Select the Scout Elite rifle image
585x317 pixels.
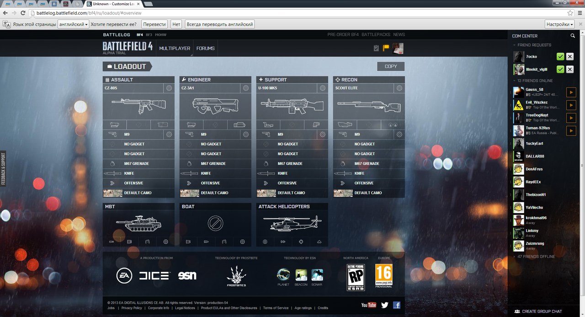369,106
